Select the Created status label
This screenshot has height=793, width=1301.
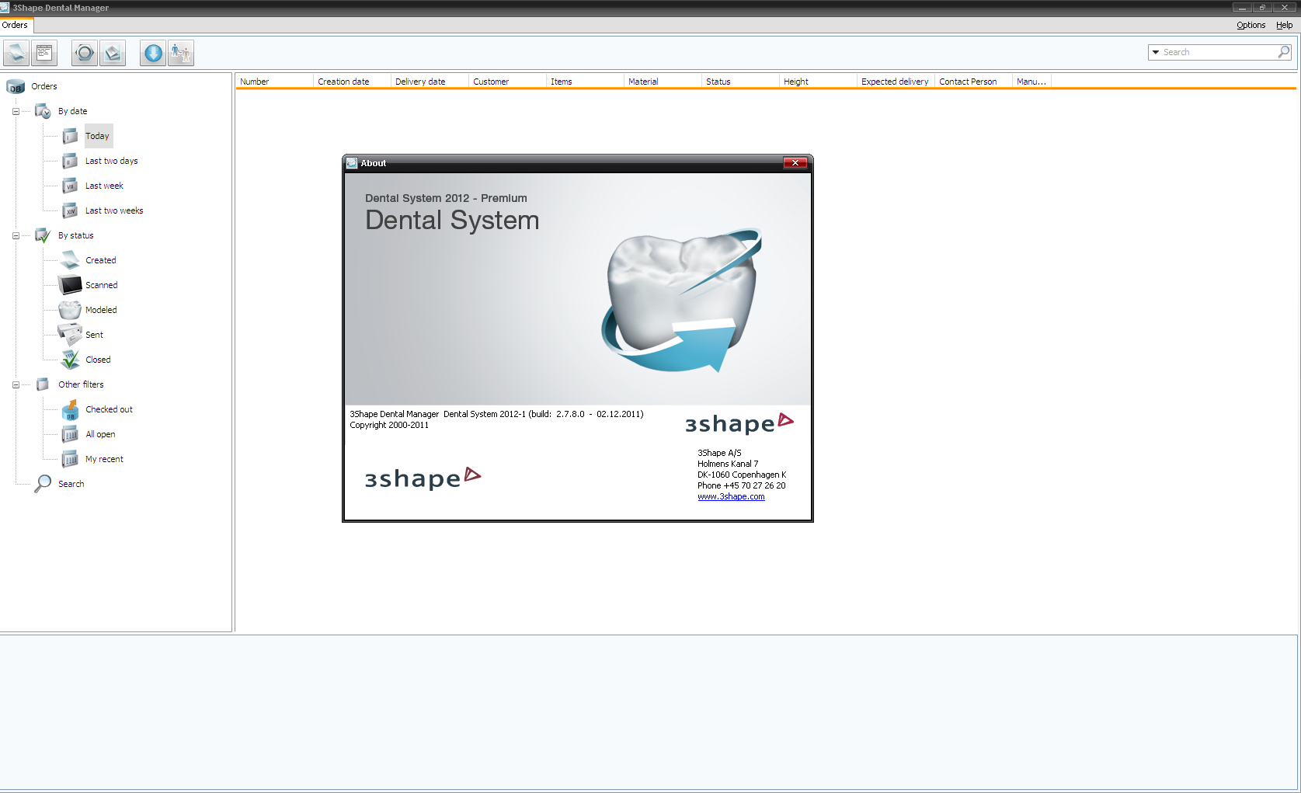(x=101, y=260)
